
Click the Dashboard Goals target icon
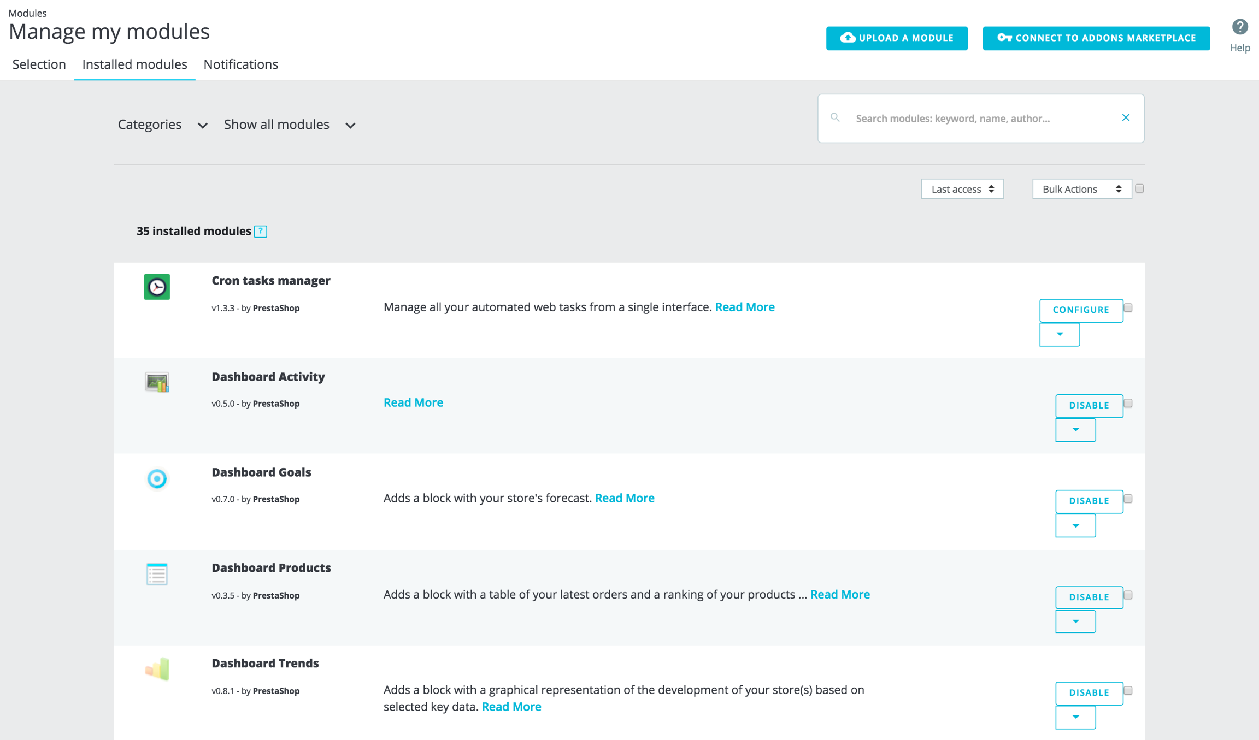[x=157, y=478]
